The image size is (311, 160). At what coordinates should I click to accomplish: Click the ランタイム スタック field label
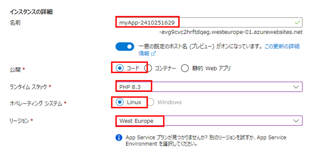(x=28, y=87)
